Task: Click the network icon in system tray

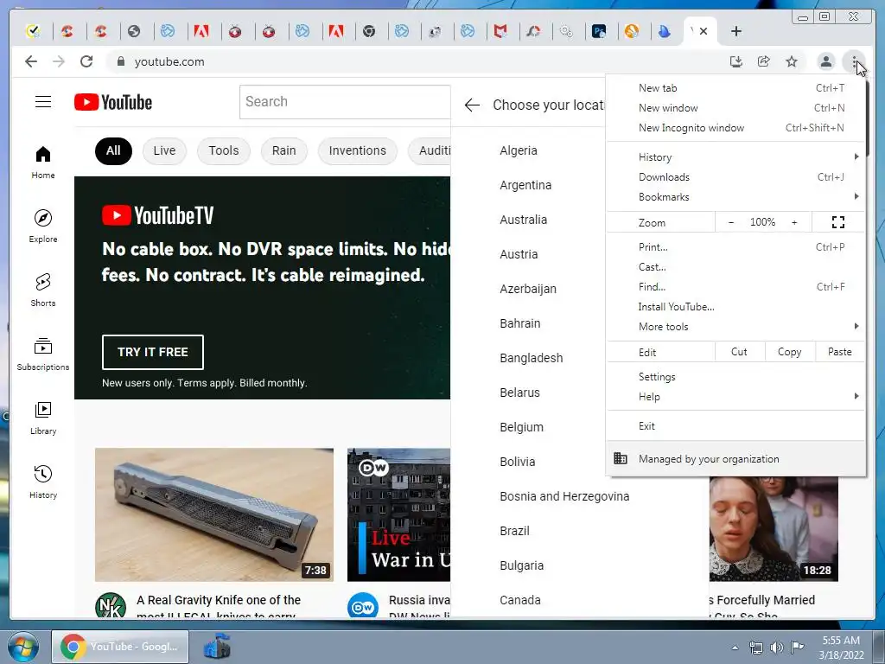Action: pos(755,647)
